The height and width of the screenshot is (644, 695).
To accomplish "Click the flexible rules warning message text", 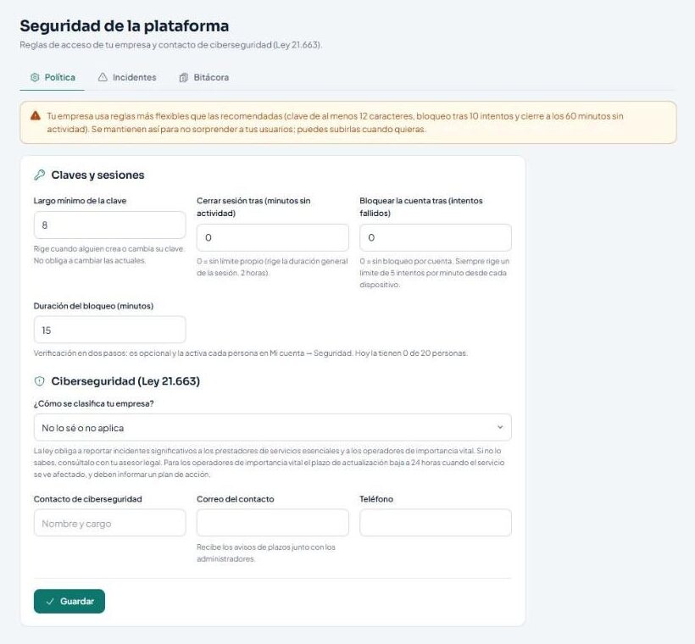I will tap(335, 122).
